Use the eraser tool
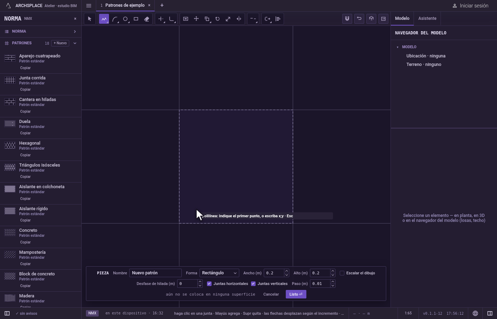The height and width of the screenshot is (319, 497). click(147, 19)
